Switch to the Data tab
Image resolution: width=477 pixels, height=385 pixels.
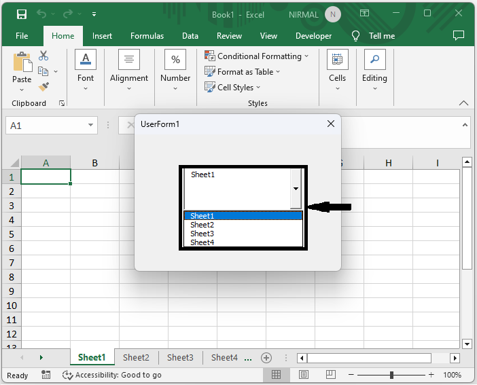pos(190,36)
